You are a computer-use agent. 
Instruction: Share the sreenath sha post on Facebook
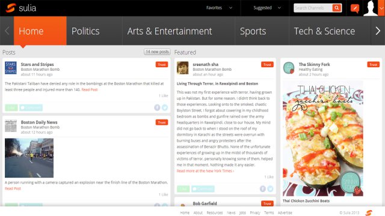click(263, 189)
